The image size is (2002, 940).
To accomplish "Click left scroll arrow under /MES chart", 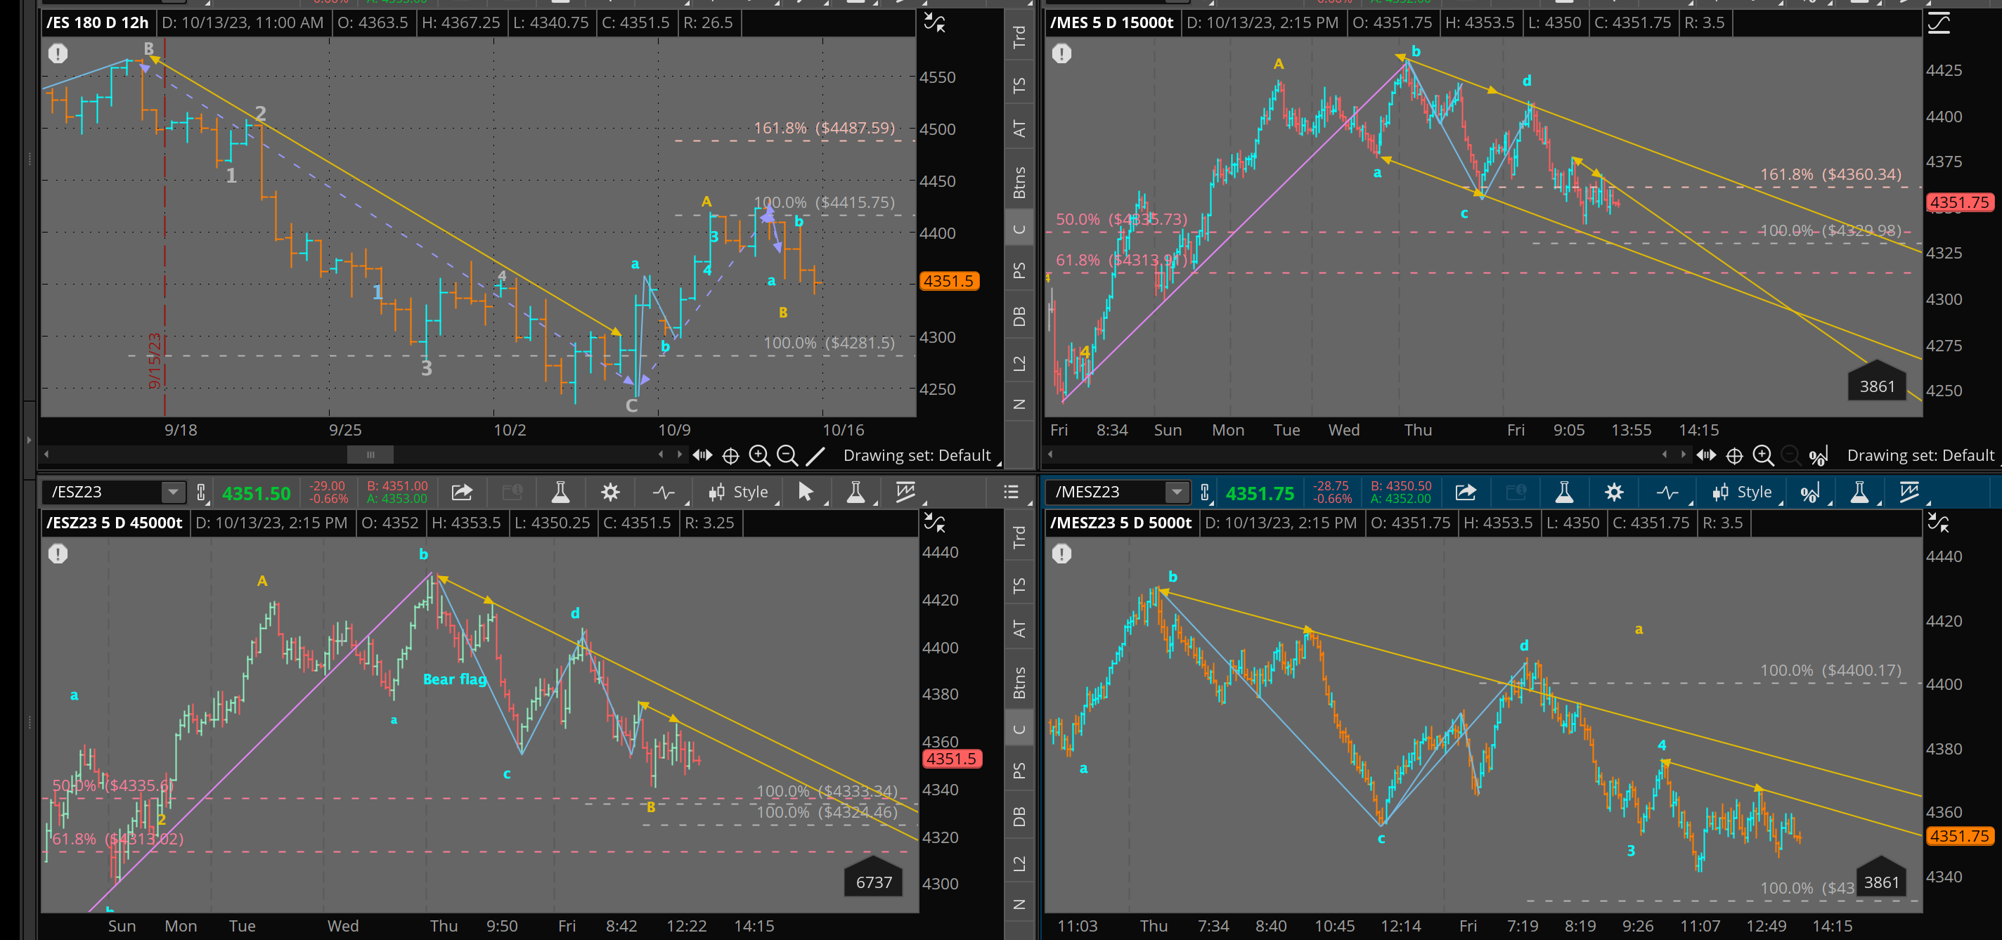I will coord(1051,455).
